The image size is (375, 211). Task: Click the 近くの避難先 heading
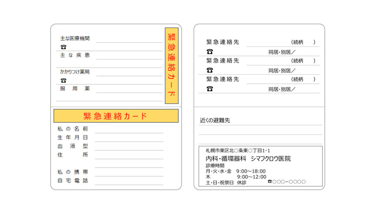(x=215, y=121)
